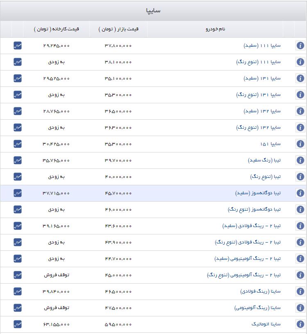307x334 pixels.
Task: Open info icon for تیبا ۲ رینگ آلومینیومی (سفید)
Action: coord(300,259)
